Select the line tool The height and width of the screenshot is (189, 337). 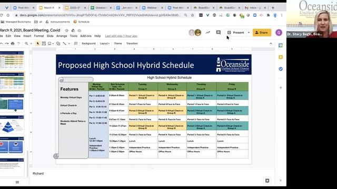[x=64, y=44]
